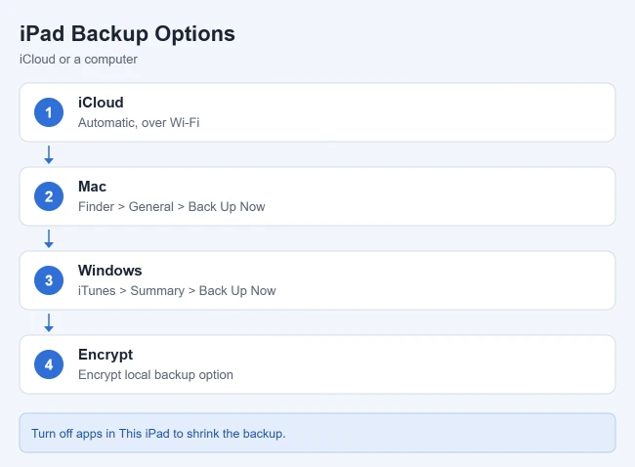Viewport: 635px width, 467px height.
Task: Click the tip about shrinking the backup
Action: pos(317,433)
